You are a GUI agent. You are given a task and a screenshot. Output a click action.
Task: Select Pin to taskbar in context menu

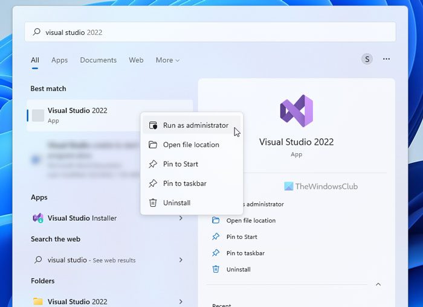[192, 183]
